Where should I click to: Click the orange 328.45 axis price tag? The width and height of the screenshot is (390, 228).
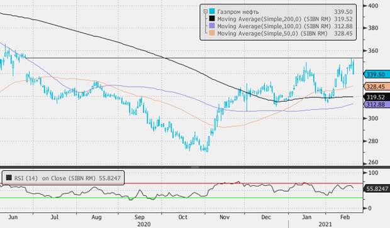tap(377, 87)
